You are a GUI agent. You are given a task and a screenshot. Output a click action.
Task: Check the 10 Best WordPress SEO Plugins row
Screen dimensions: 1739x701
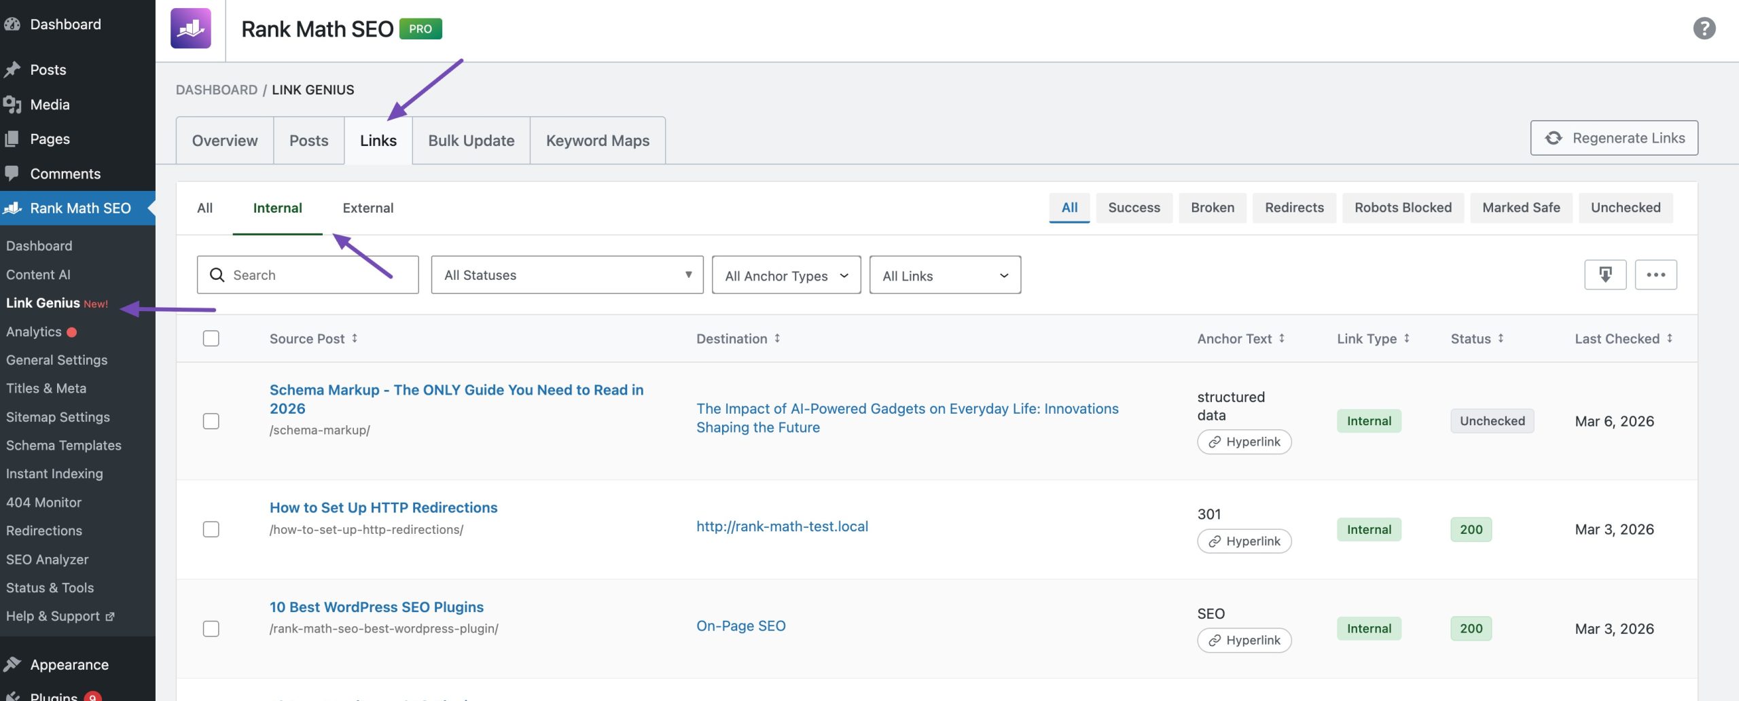click(211, 628)
